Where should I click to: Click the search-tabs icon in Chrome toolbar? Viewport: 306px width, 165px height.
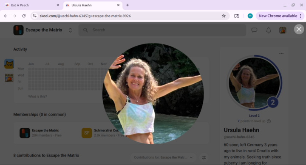click(x=236, y=16)
